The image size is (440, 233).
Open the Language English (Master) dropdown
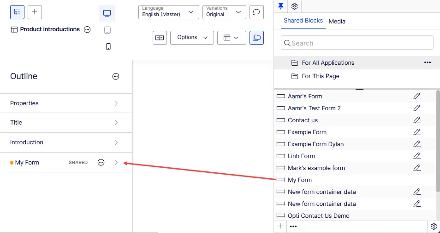(x=169, y=12)
